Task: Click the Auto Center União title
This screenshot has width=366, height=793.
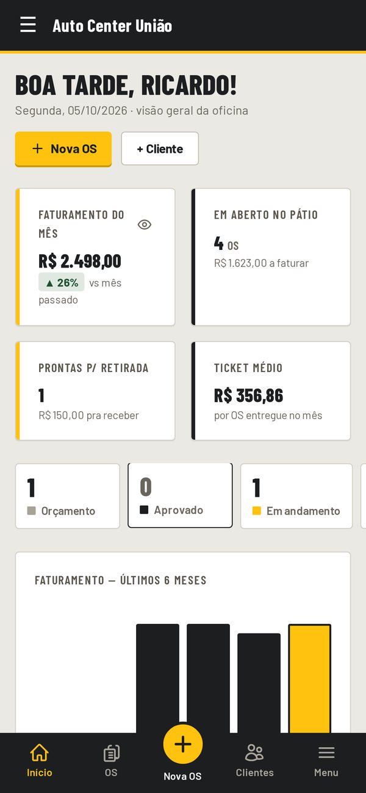Action: (112, 26)
